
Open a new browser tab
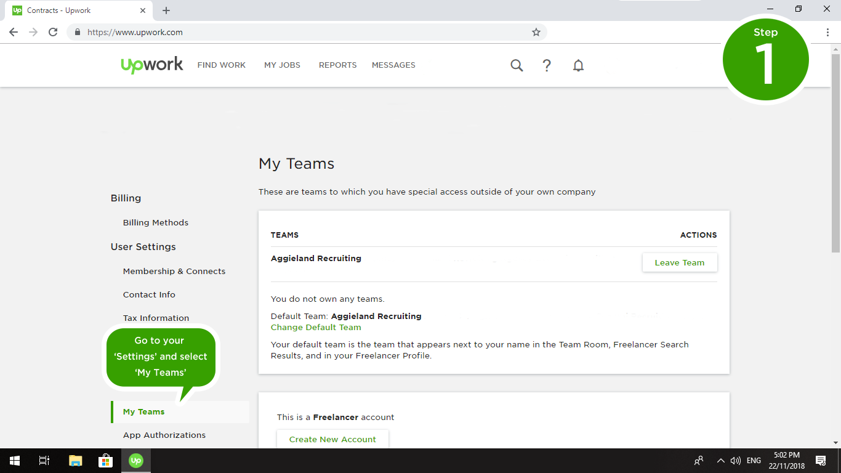166,10
